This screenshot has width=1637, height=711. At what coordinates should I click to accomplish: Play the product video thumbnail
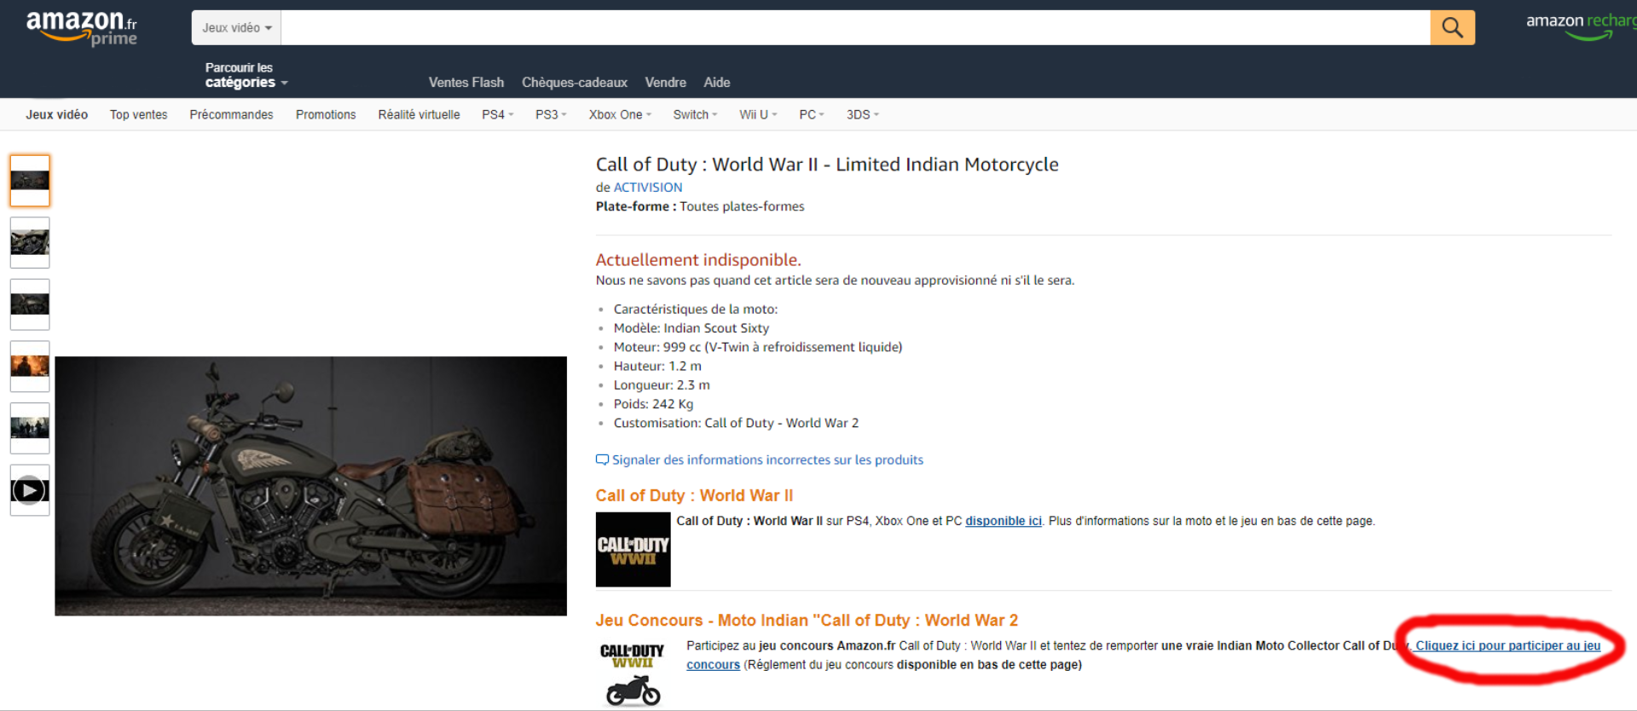tap(30, 490)
